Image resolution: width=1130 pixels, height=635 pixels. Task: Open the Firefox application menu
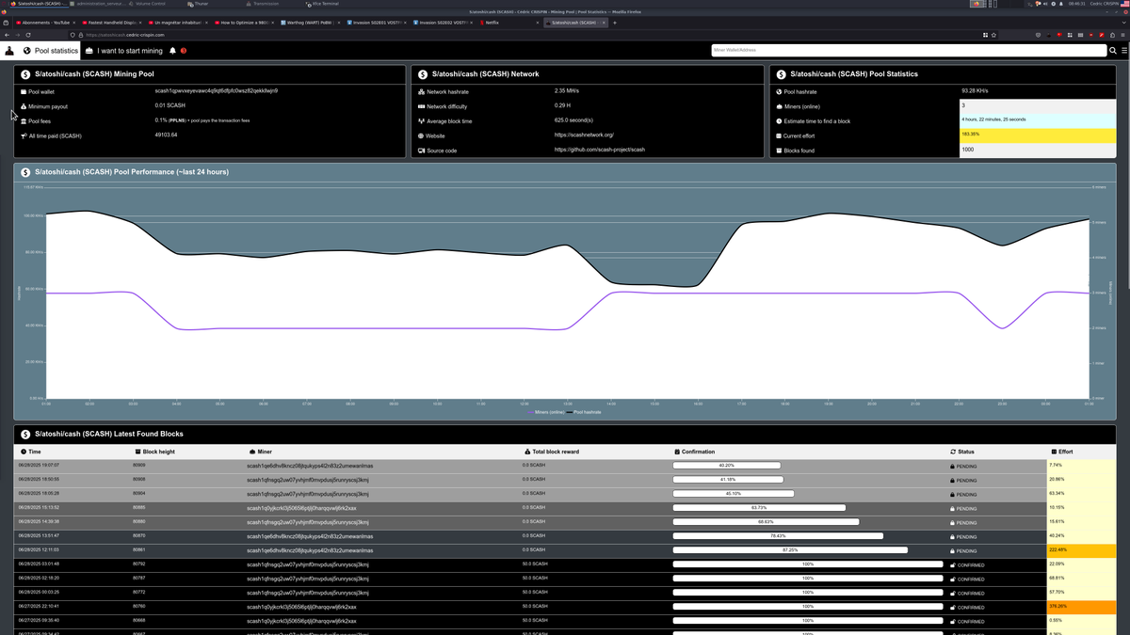[x=1123, y=35]
